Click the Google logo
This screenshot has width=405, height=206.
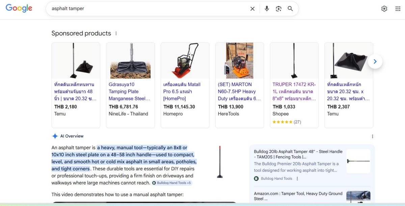(x=19, y=8)
